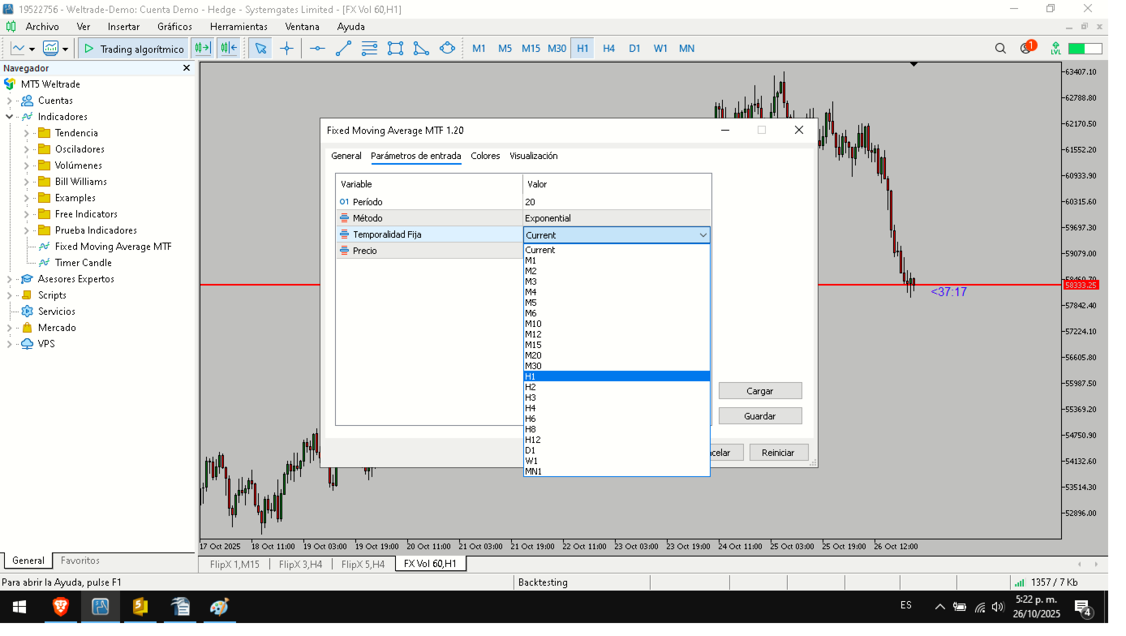Select Timer Candle indicator in Navigator

tap(84, 263)
